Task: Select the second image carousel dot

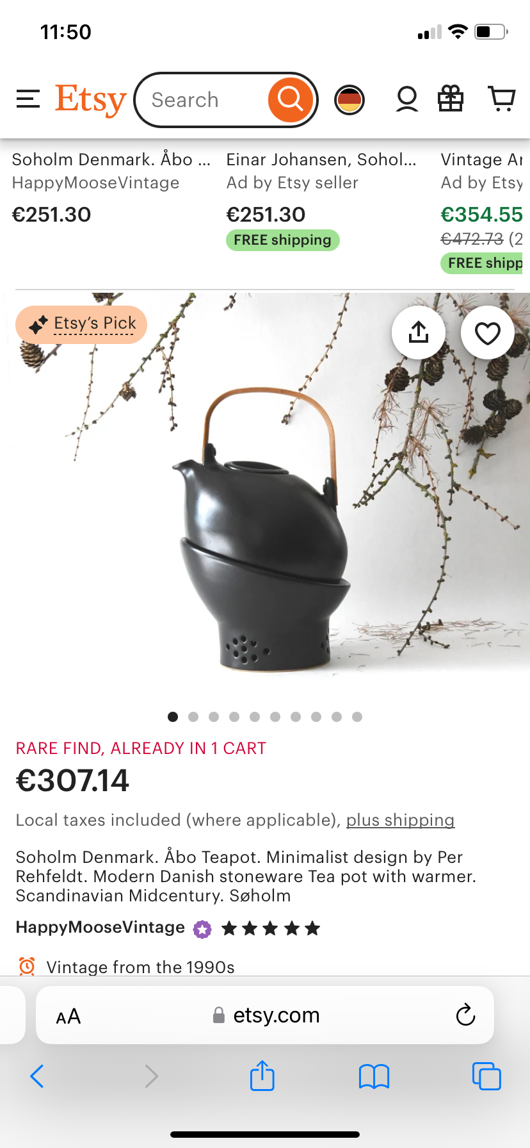Action: pos(193,717)
